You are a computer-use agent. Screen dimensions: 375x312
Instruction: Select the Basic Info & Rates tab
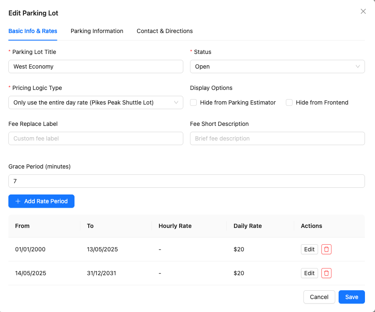click(33, 31)
